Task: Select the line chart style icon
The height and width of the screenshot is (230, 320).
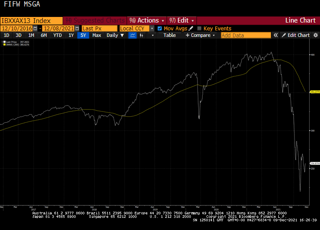Action: click(x=133, y=35)
